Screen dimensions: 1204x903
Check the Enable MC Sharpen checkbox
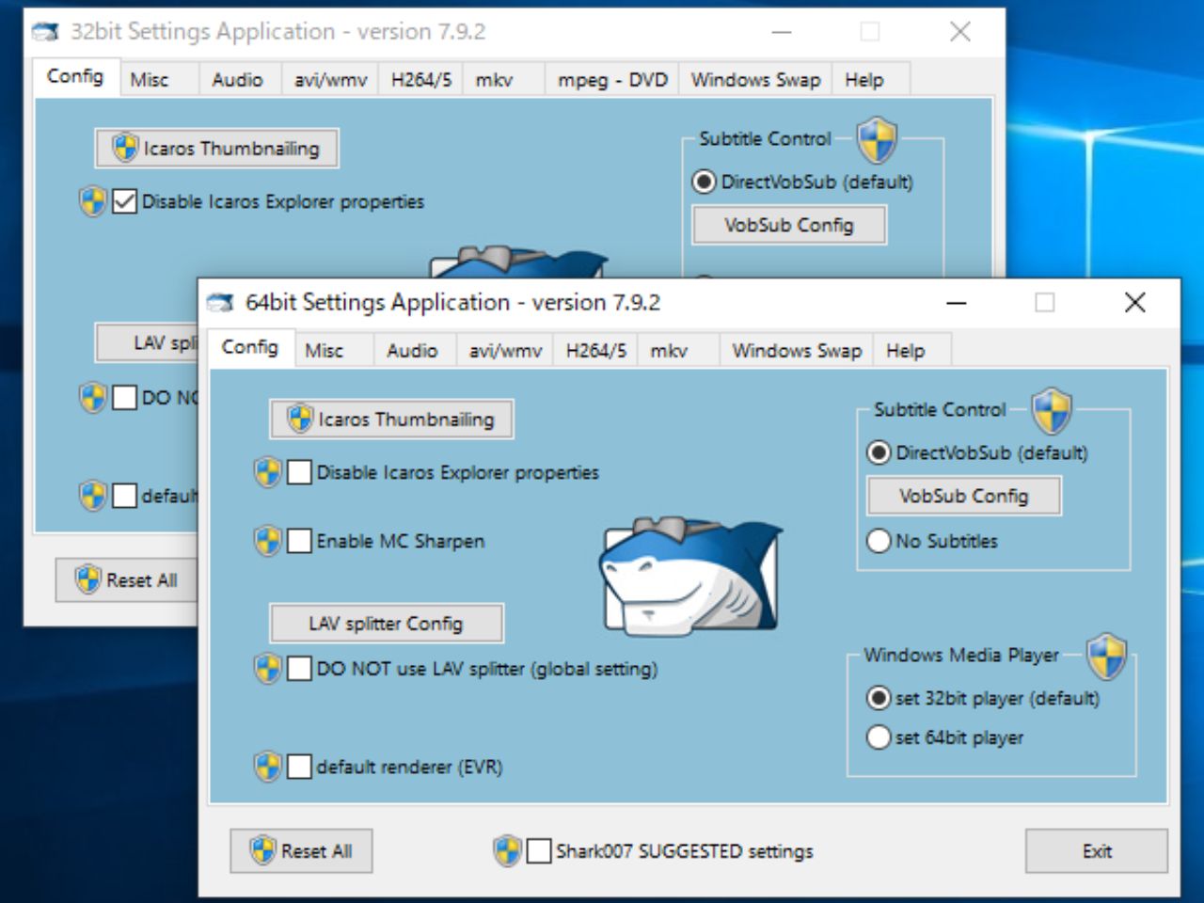(299, 541)
